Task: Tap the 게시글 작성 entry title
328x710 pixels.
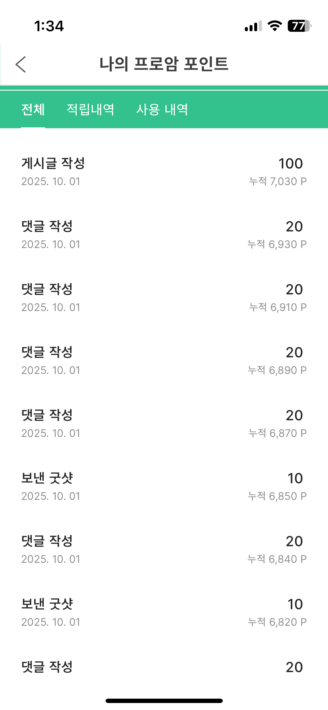Action: pos(53,163)
